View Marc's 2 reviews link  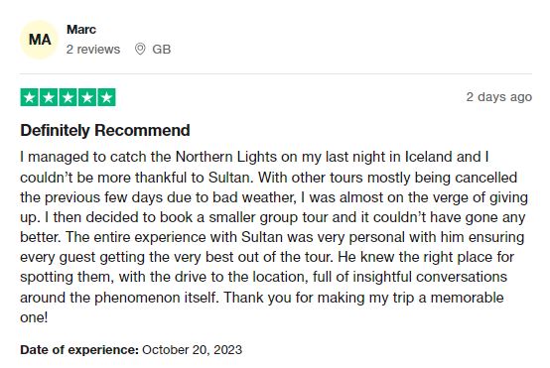tap(93, 50)
